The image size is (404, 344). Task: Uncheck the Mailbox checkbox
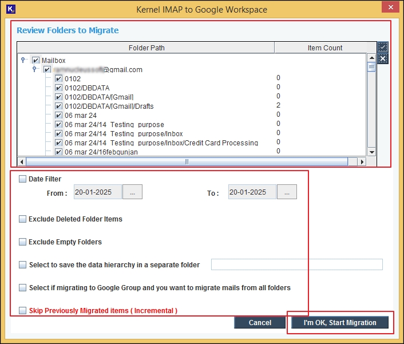click(x=35, y=60)
